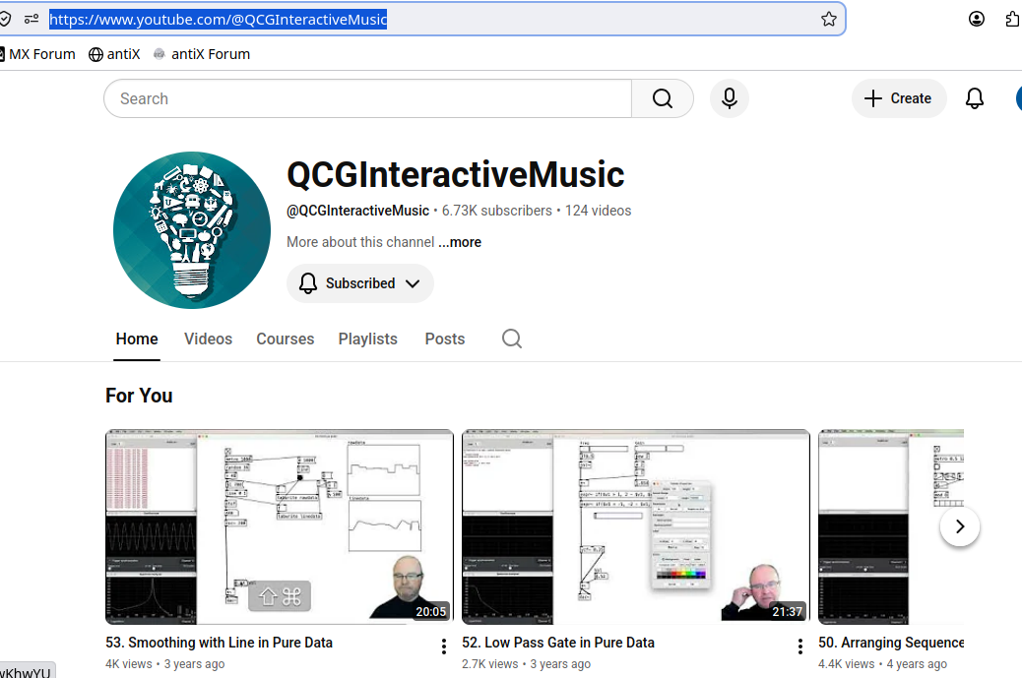
Task: Click the QCGInteractiveMusic channel title
Action: pyautogui.click(x=456, y=174)
